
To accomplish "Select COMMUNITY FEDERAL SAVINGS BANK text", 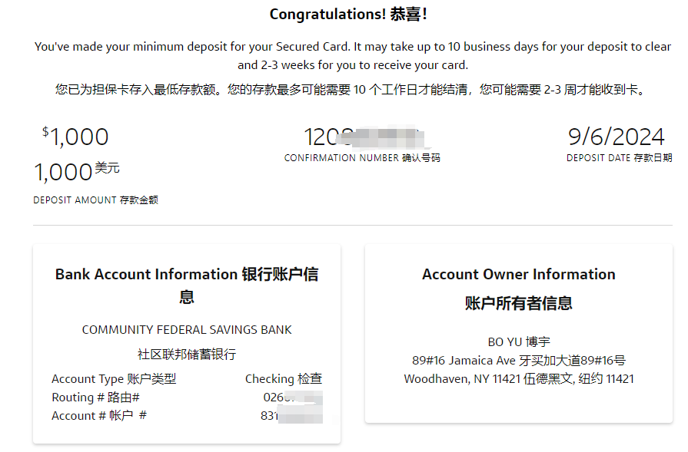I will pos(187,330).
